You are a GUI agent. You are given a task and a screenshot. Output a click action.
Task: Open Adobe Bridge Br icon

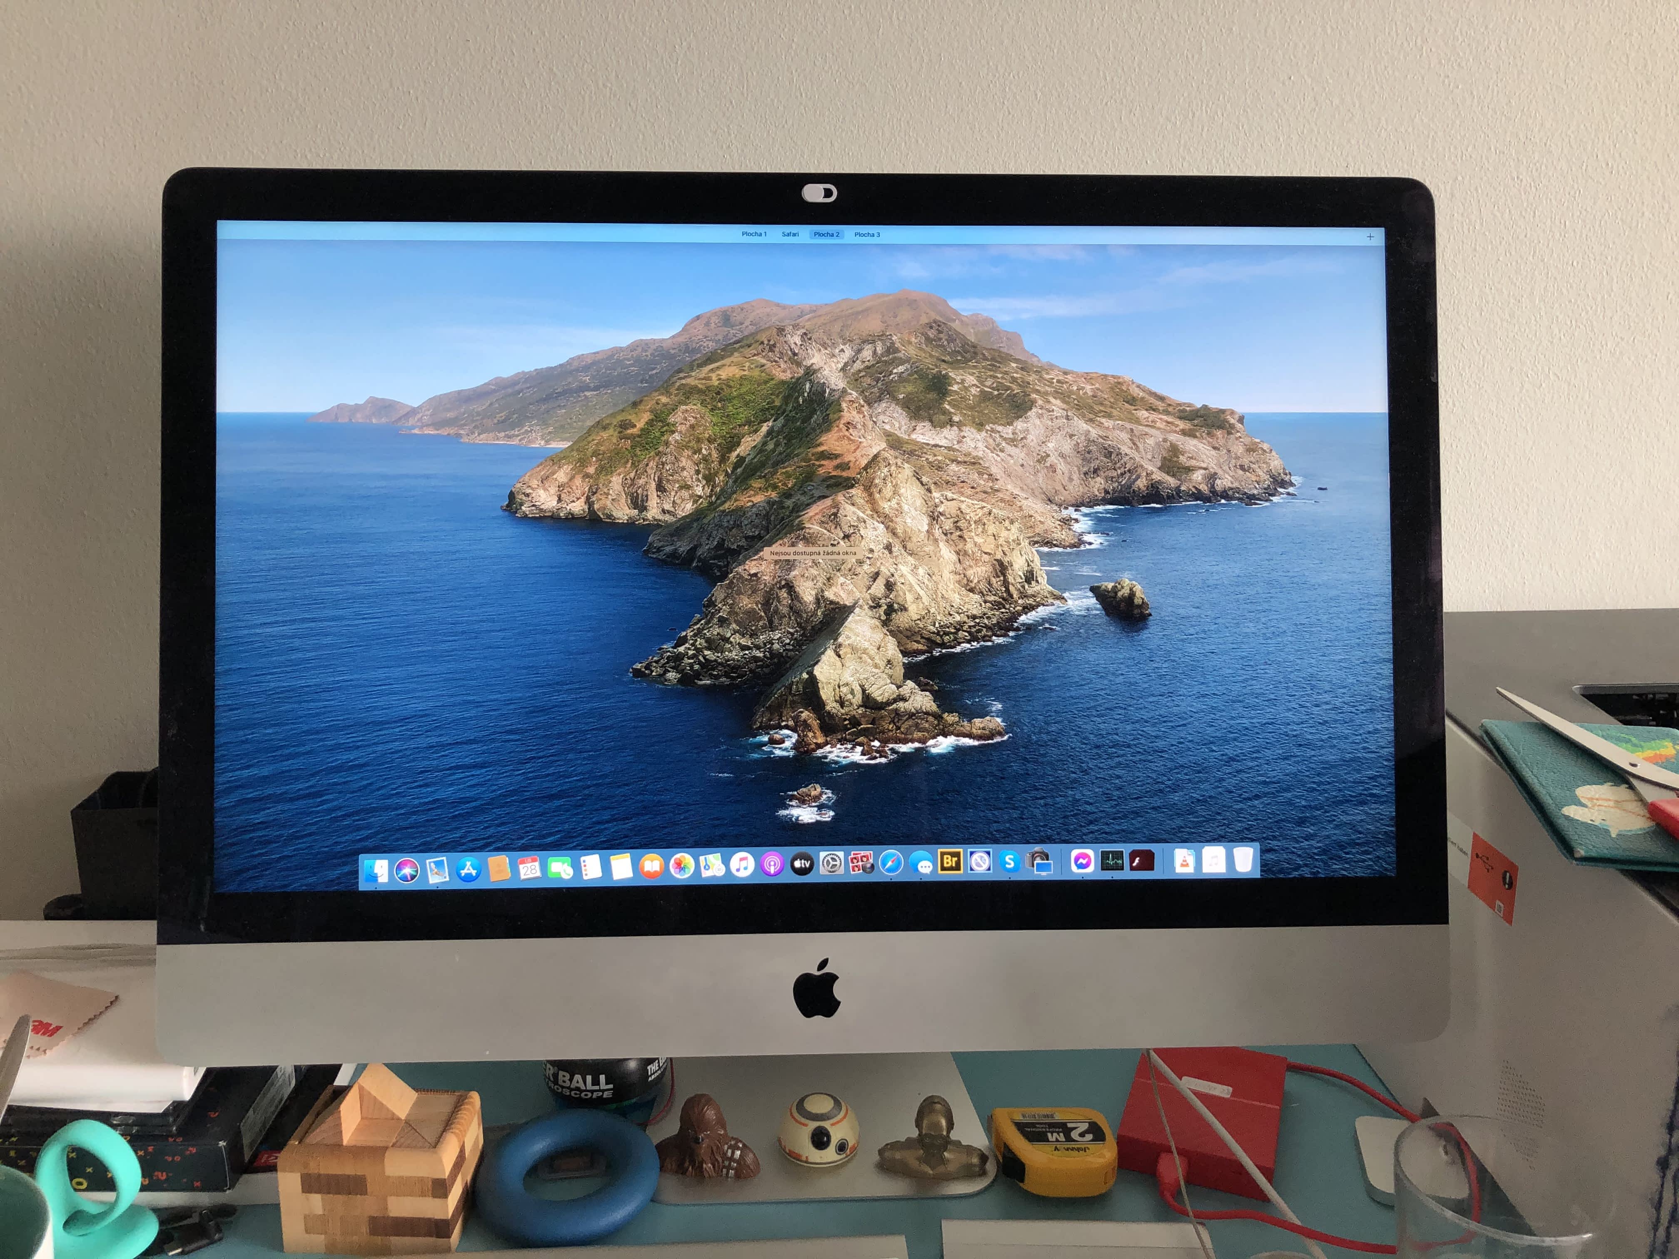949,861
